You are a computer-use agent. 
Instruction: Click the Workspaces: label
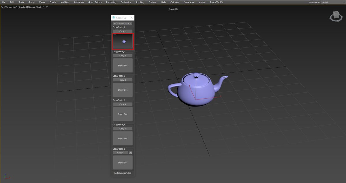[315, 2]
